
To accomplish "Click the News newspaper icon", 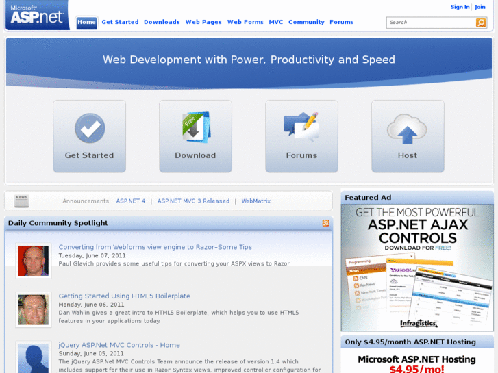I will [22, 201].
